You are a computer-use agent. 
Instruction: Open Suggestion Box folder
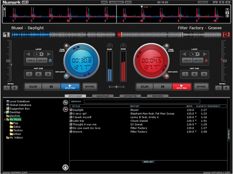pos(20,109)
